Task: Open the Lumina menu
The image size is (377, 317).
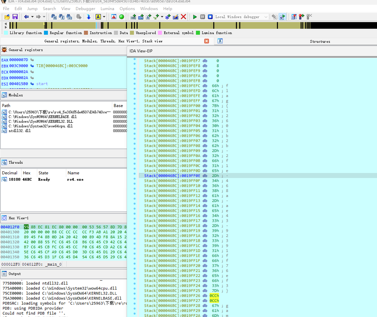Action: pos(107,9)
